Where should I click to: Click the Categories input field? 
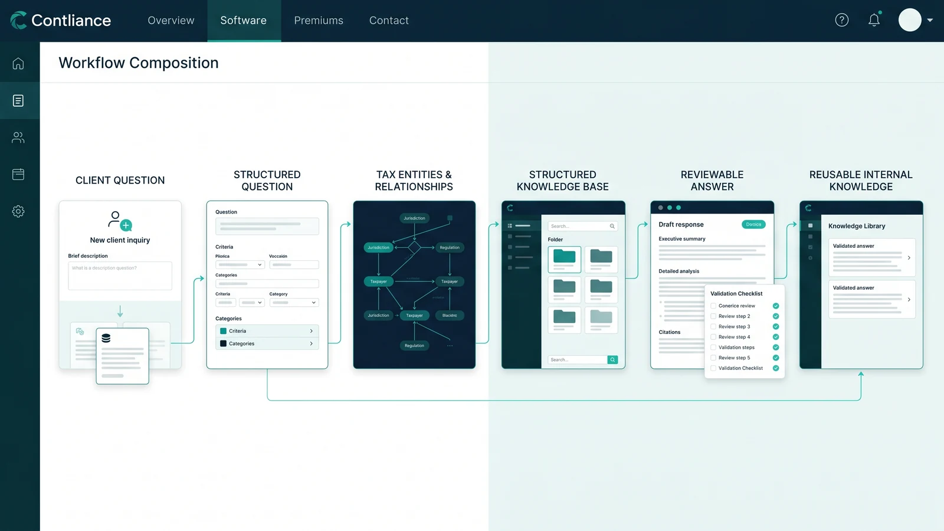click(267, 284)
